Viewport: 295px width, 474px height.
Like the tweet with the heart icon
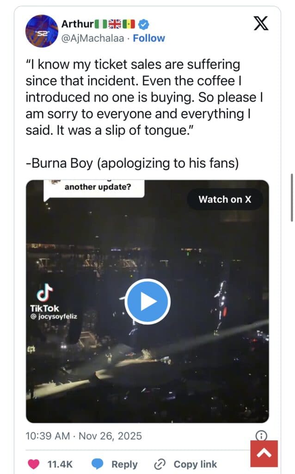pos(34,464)
